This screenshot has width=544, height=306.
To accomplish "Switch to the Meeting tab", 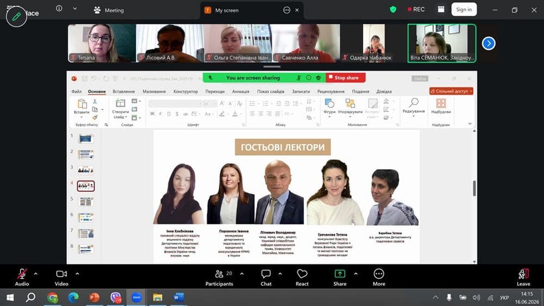I will pyautogui.click(x=108, y=10).
